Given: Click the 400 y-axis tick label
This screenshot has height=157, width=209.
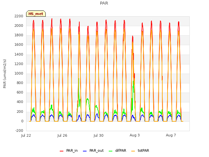Looking at the screenshot, I should (x=20, y=102).
